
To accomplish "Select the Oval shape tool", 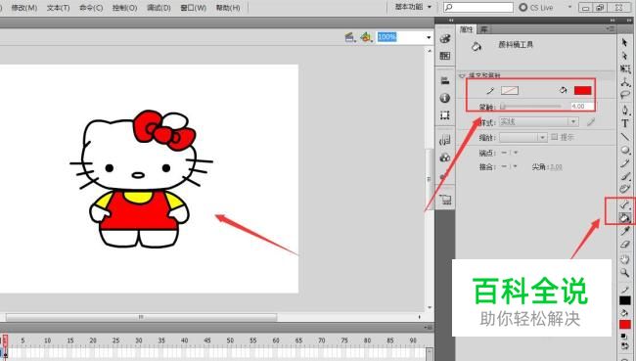I will (625, 150).
